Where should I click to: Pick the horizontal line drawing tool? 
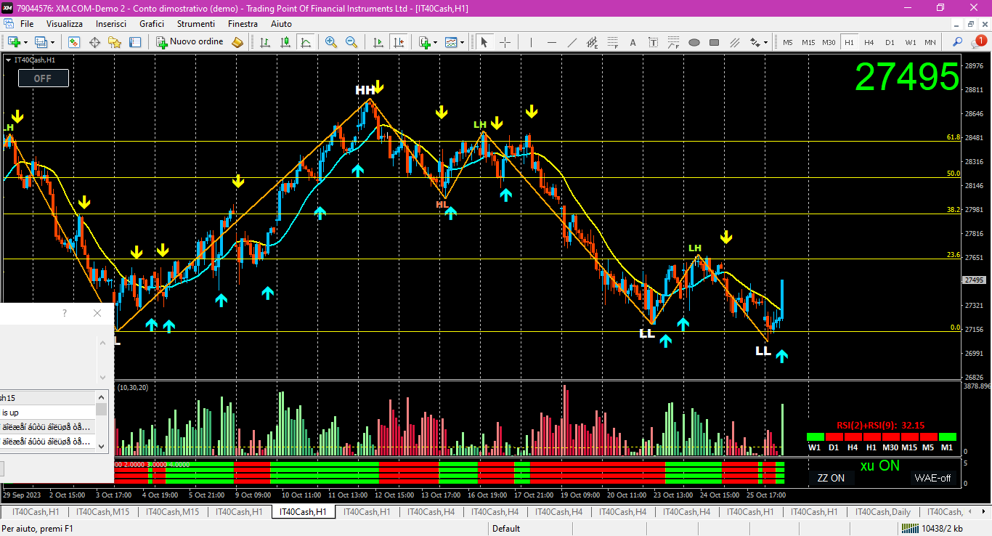tap(551, 42)
